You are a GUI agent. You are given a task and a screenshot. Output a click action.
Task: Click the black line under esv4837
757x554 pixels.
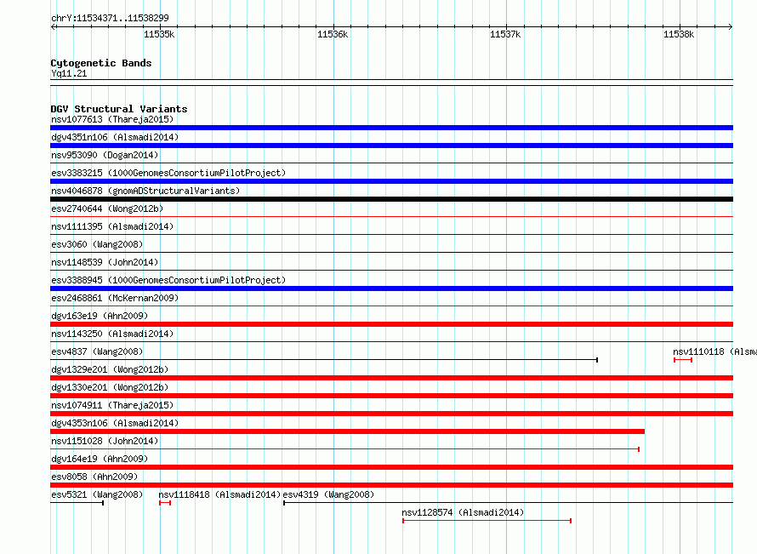point(324,360)
